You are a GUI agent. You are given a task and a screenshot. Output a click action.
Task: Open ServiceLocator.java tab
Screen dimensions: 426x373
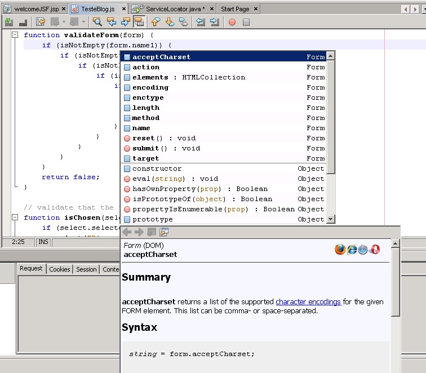(175, 9)
